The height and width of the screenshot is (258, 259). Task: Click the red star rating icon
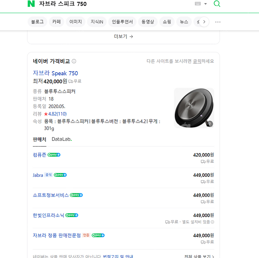[x=46, y=114]
